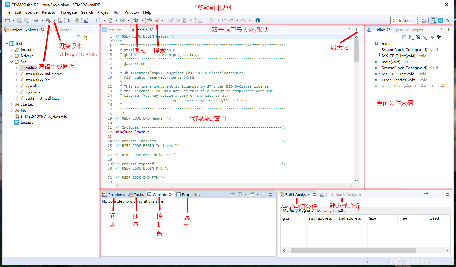Click the hammer Build icon in toolbar
This screenshot has height=267, width=456.
coord(48,20)
